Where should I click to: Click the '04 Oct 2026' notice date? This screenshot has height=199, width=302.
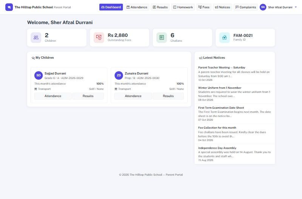205,140
